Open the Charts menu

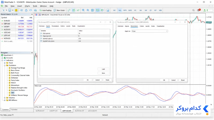pos(27,6)
